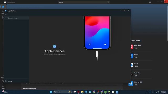Select Connect a Device in the sidebar

pos(16,18)
